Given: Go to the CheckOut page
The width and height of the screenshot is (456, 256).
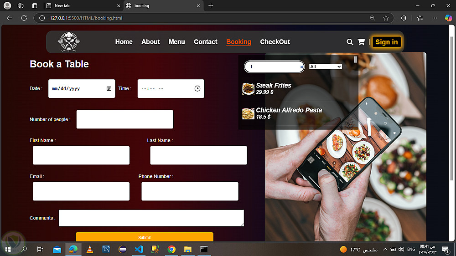Looking at the screenshot, I should click(x=275, y=42).
